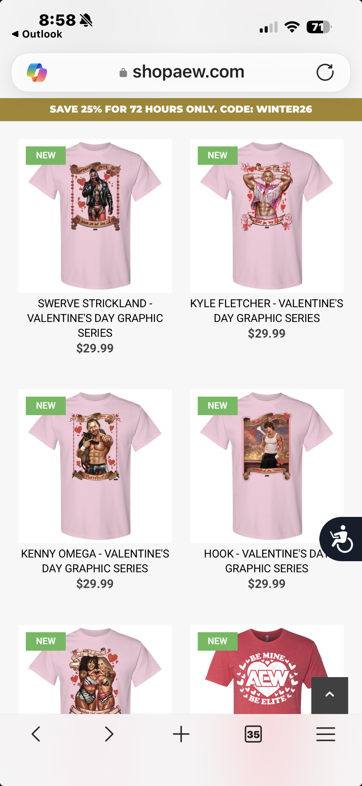Tap Swerve Strickland Valentine's Day title link

(x=95, y=318)
